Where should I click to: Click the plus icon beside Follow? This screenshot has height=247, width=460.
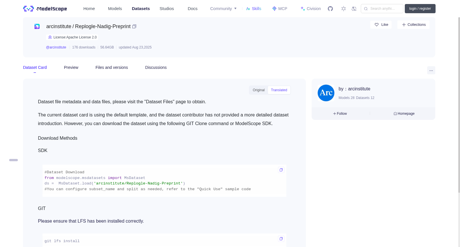[335, 114]
